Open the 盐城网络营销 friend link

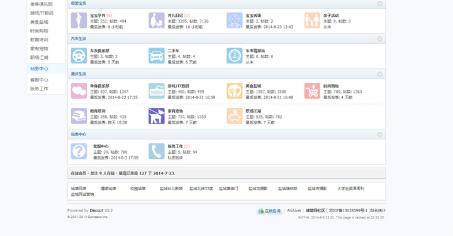[82, 194]
